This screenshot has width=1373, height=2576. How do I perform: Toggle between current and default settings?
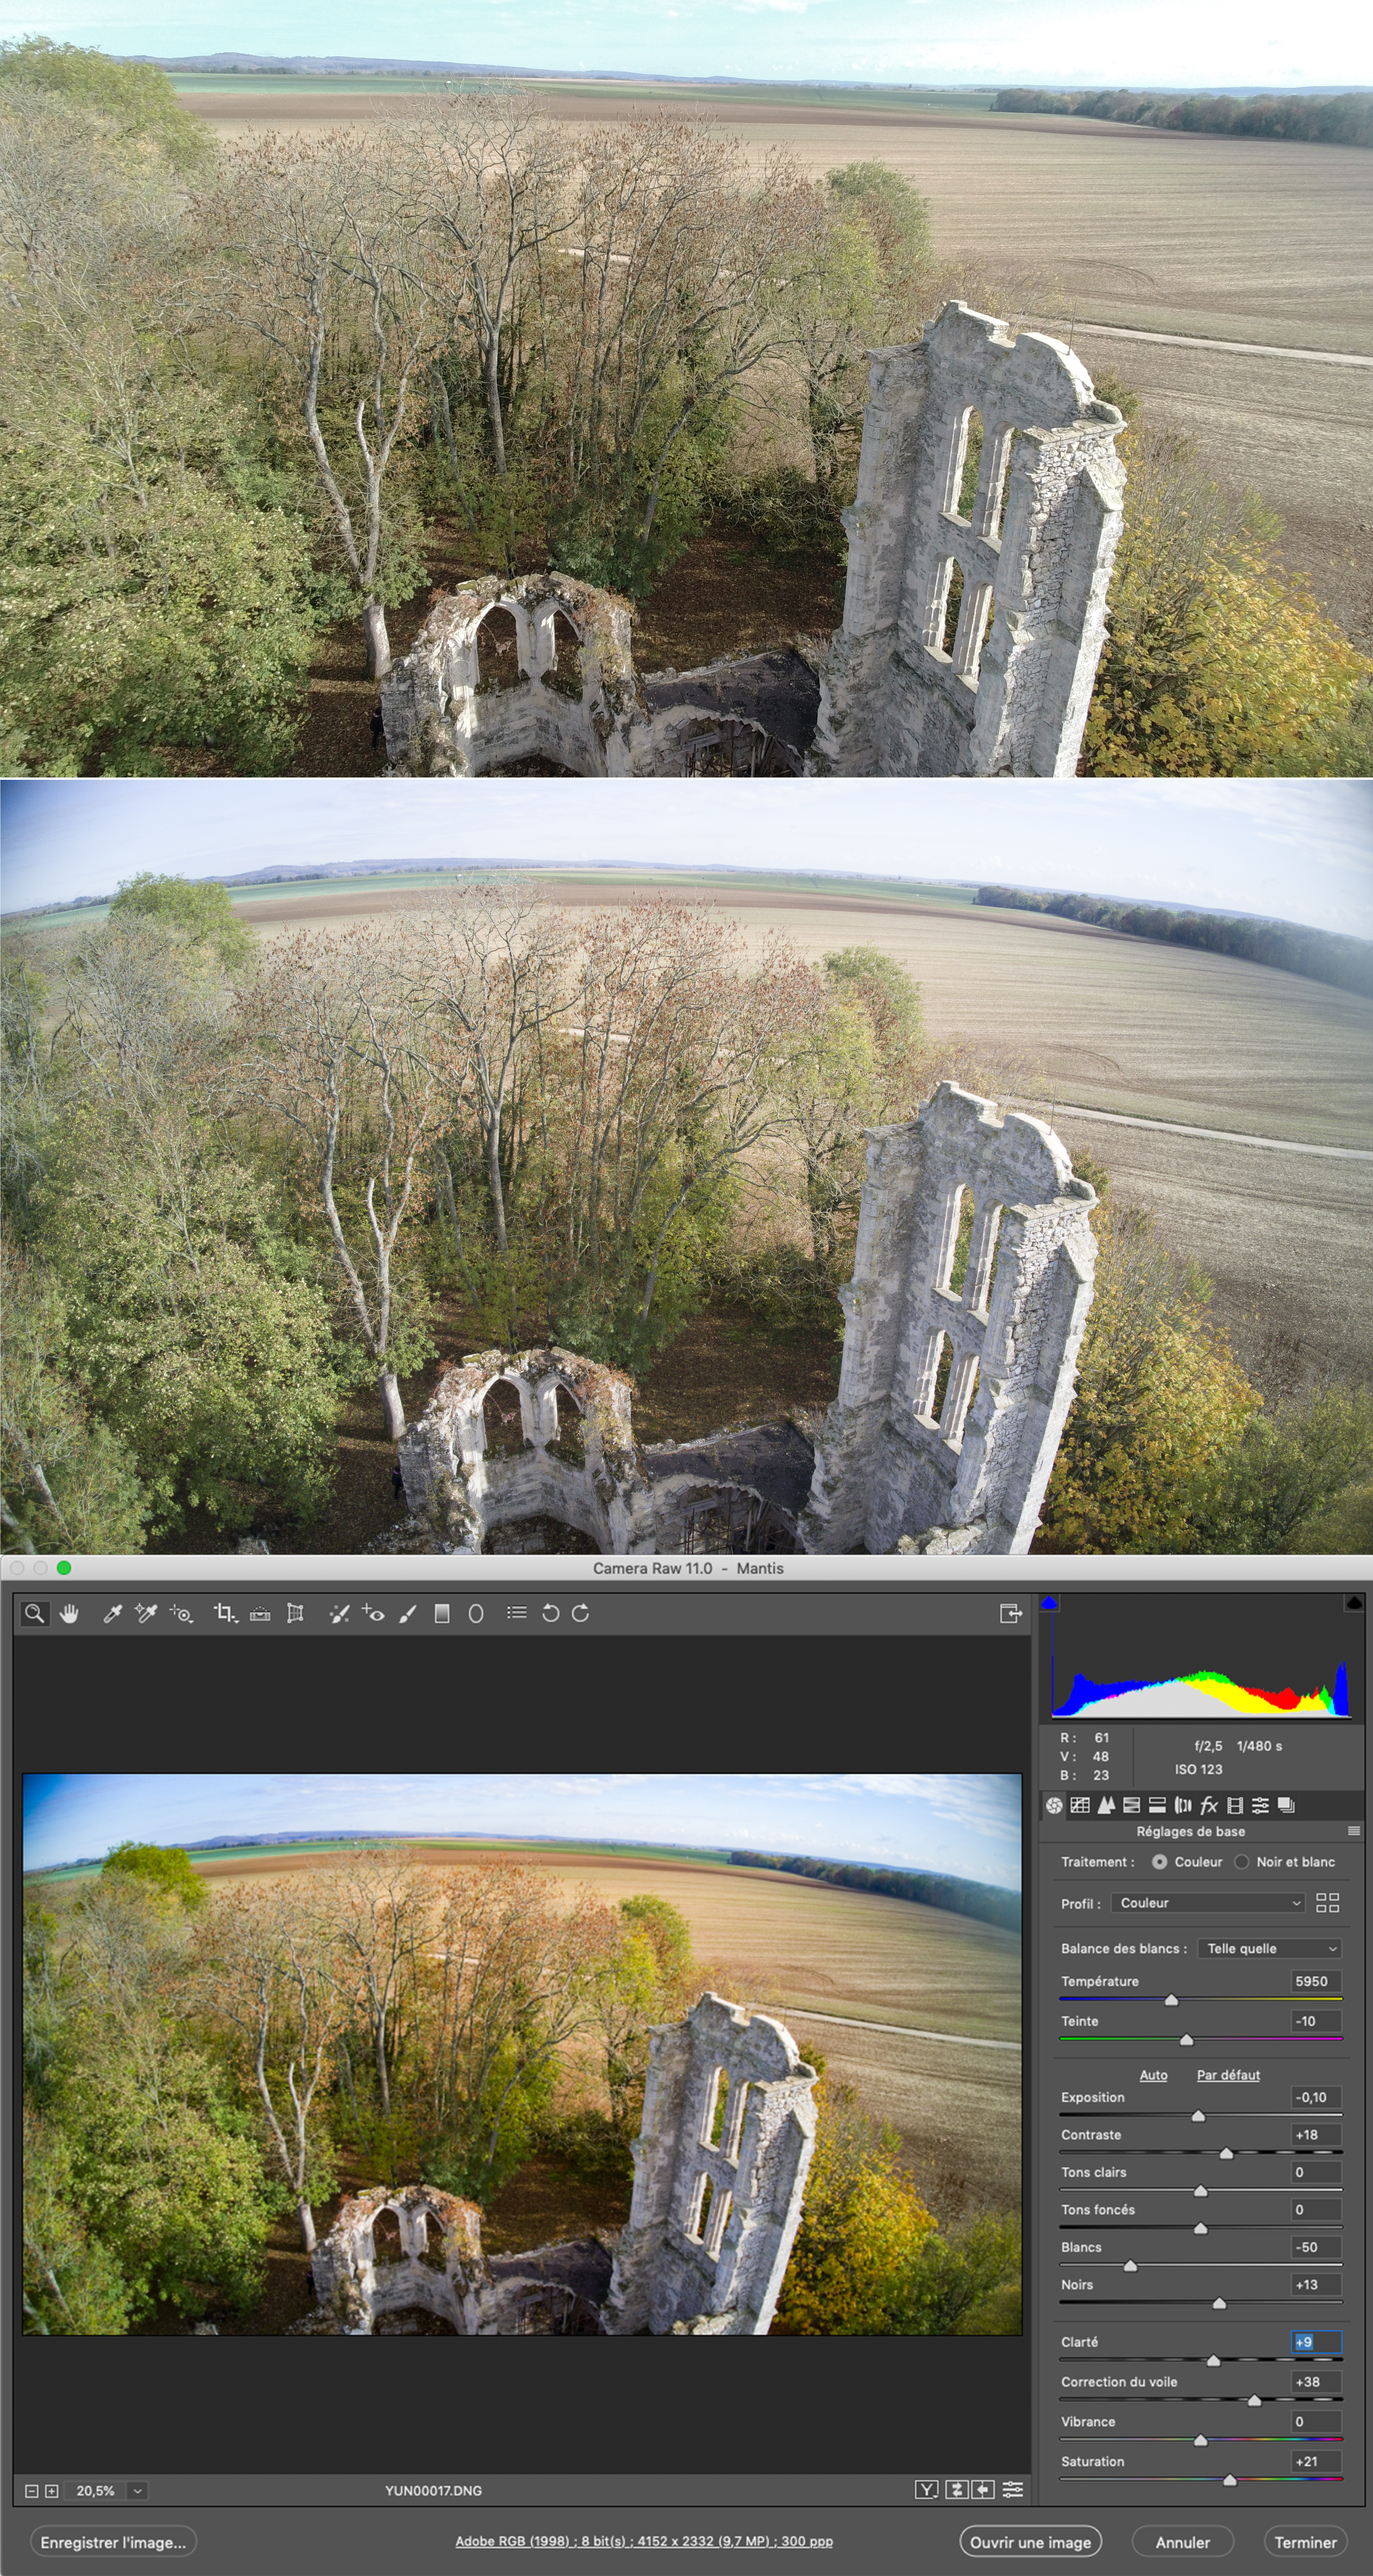pos(1012,2490)
